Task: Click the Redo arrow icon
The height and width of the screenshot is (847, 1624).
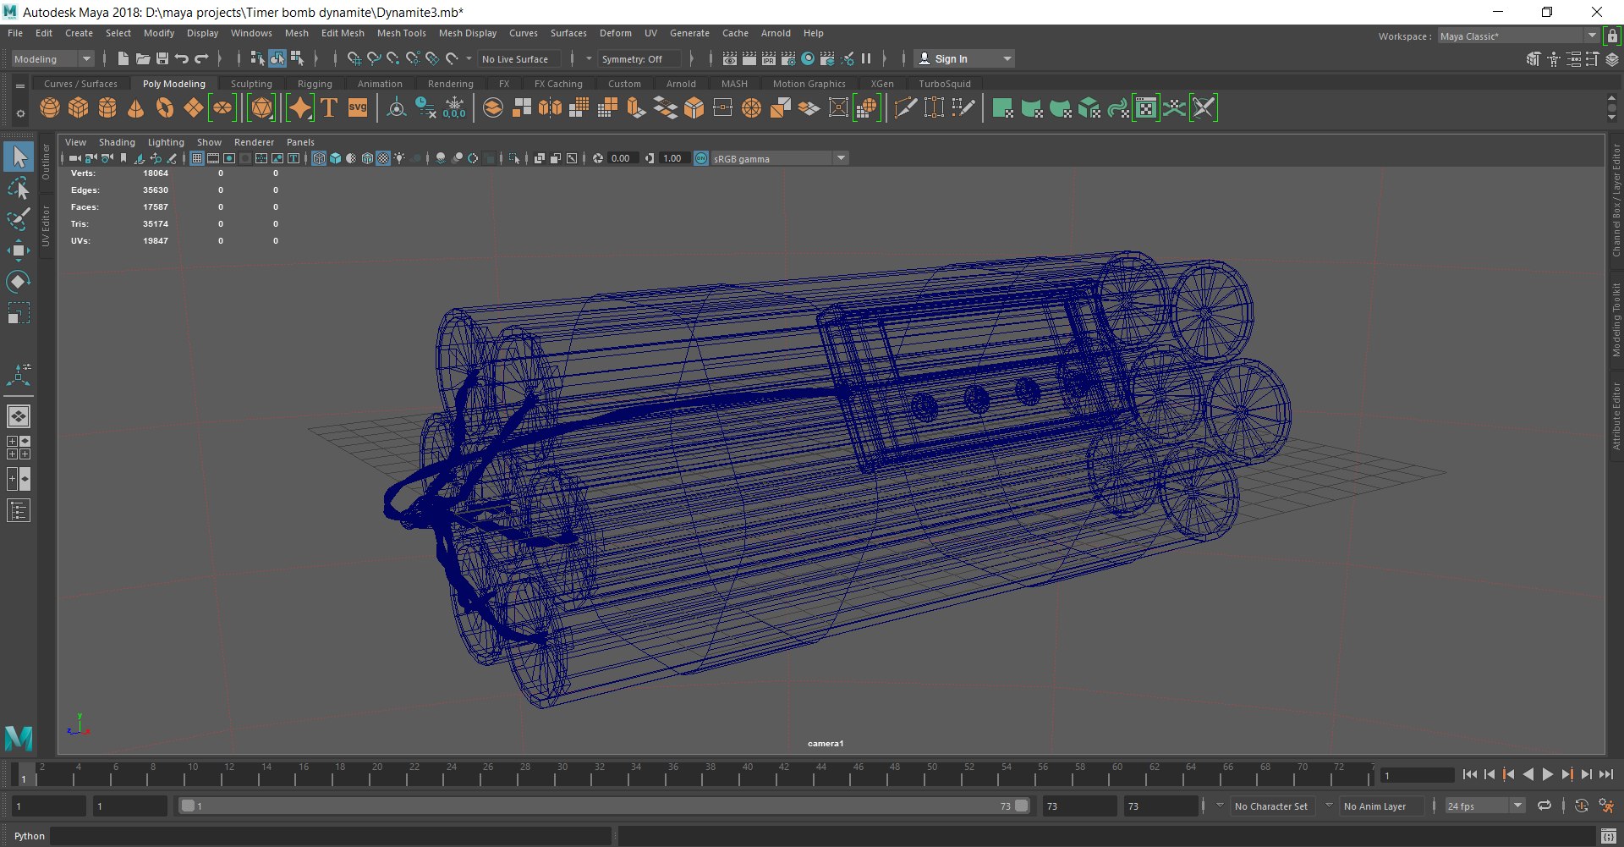Action: (x=201, y=58)
